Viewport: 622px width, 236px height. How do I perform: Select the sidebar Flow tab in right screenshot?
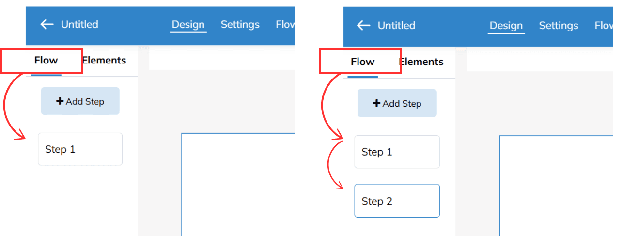[362, 62]
